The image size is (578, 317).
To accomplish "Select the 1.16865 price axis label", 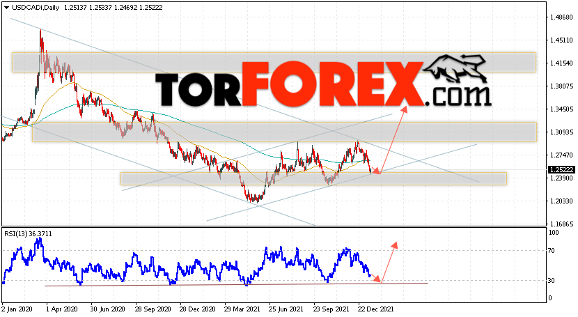I will coord(561,224).
